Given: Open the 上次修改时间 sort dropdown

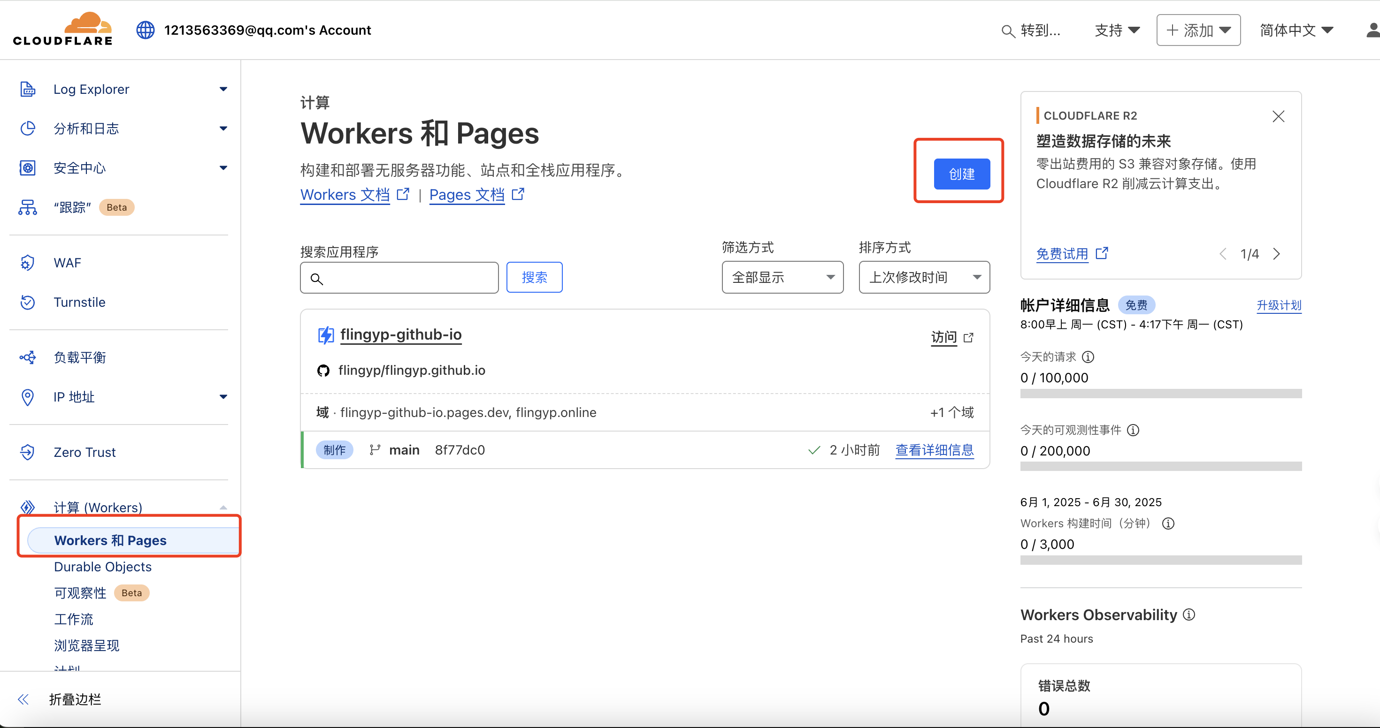Looking at the screenshot, I should (924, 277).
